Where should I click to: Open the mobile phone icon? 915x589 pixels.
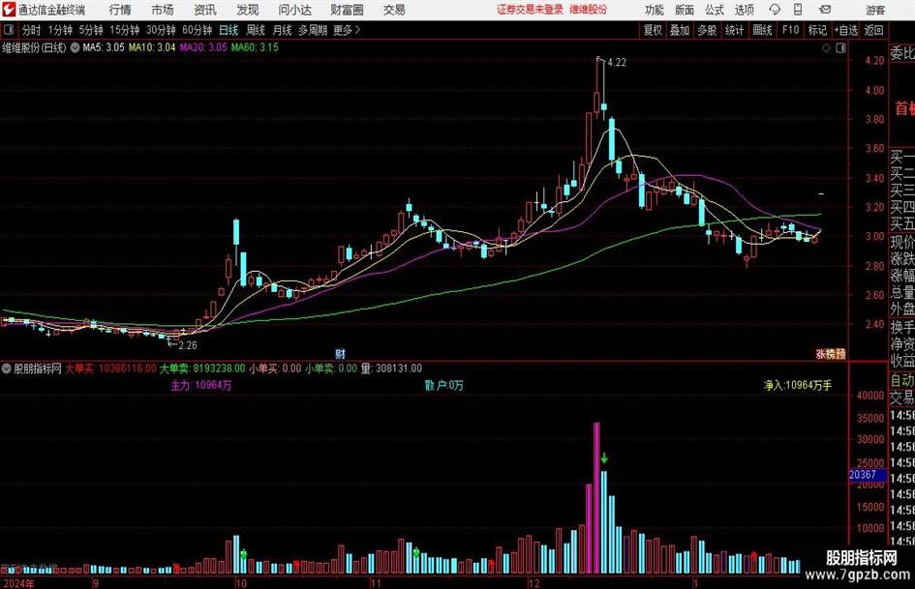(798, 10)
